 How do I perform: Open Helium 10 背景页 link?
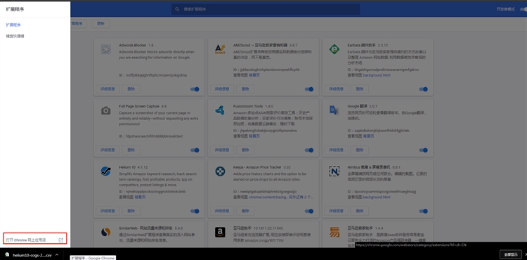(140, 197)
